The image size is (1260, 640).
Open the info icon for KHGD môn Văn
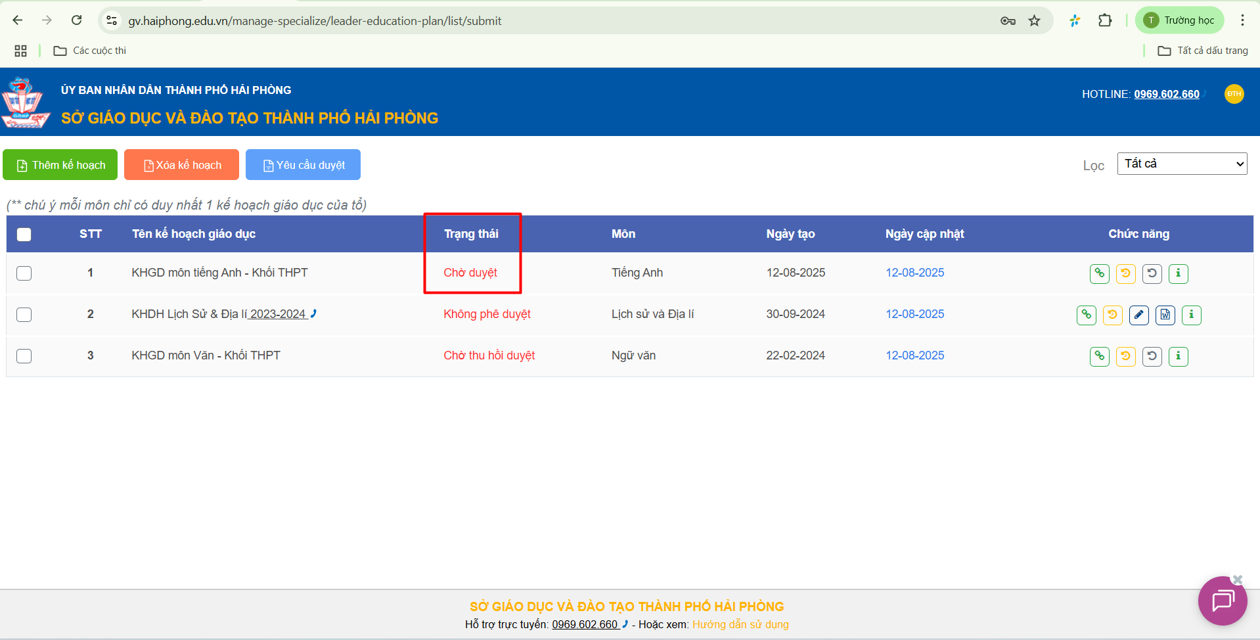[x=1178, y=356]
